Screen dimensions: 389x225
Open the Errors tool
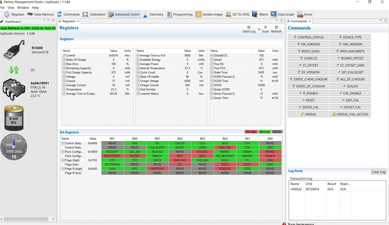click(x=305, y=14)
